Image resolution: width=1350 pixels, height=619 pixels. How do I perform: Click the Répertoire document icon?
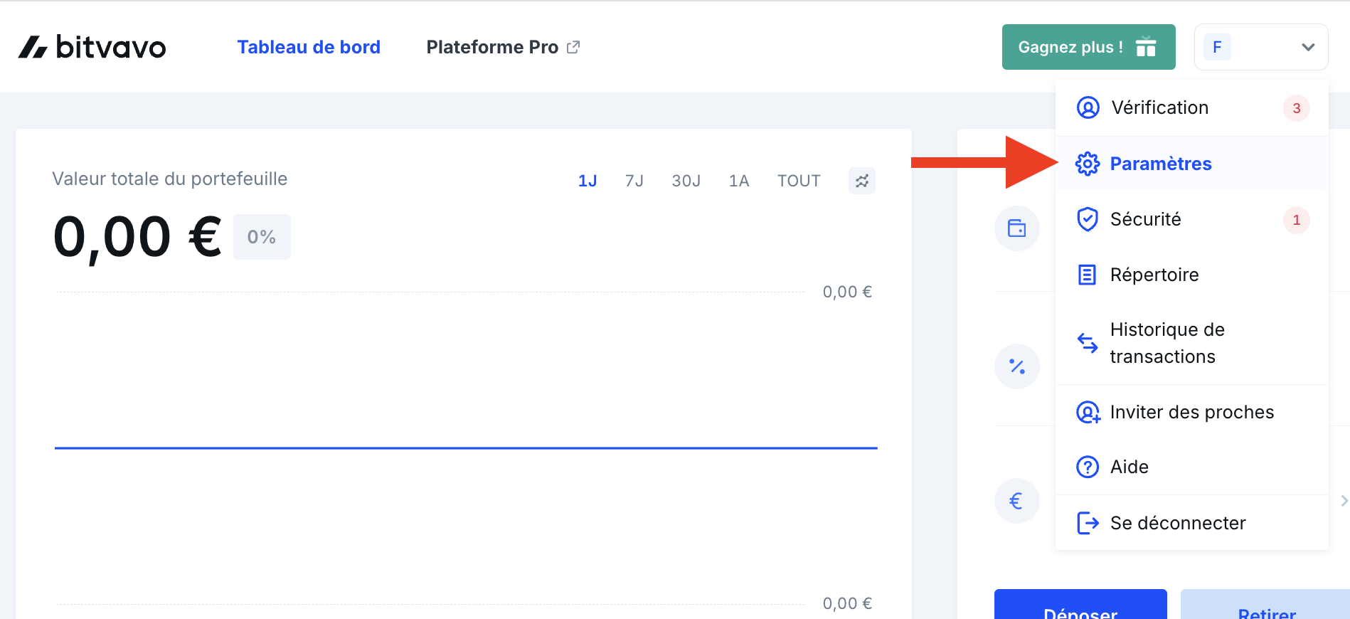point(1088,275)
